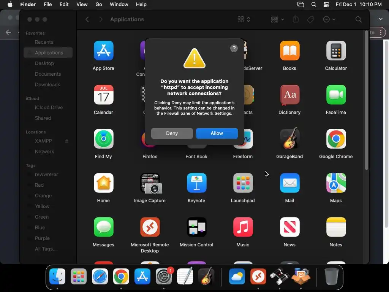
Task: Select the Calculator app icon
Action: 336,51
